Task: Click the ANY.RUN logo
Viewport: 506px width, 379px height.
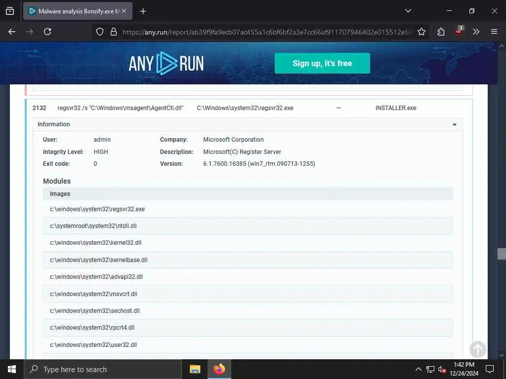Action: click(x=166, y=63)
